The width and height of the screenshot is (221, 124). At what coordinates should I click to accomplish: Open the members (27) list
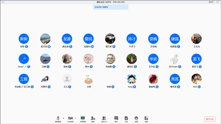click(x=104, y=119)
